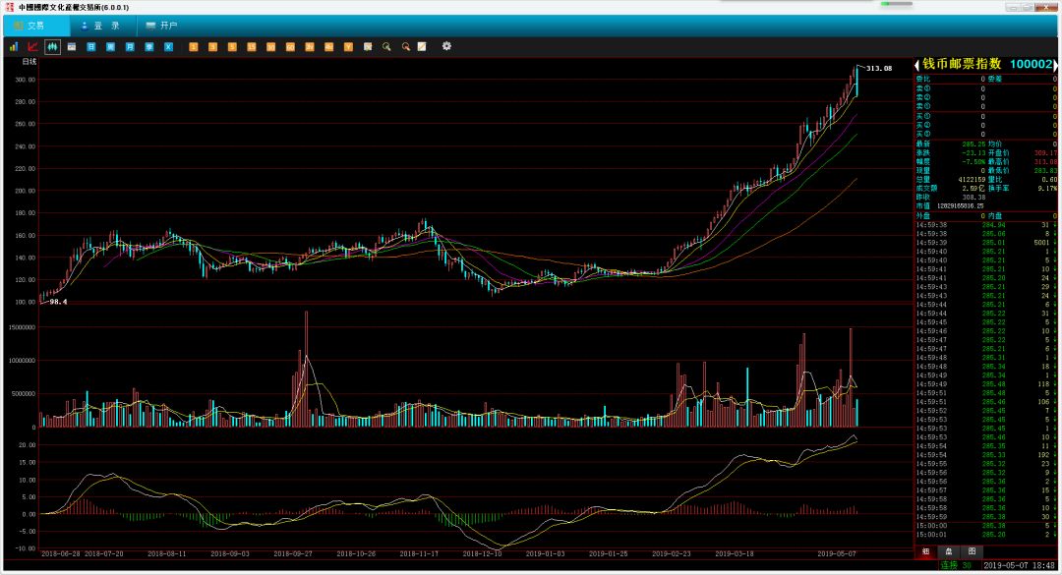Switch to the red line chart view
Viewport: 1062px width, 575px height.
(x=32, y=47)
